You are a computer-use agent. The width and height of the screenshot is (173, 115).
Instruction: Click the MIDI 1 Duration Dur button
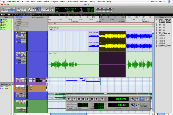click(x=30, y=81)
